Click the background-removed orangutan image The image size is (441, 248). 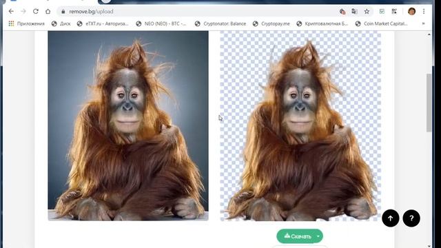tap(300, 125)
